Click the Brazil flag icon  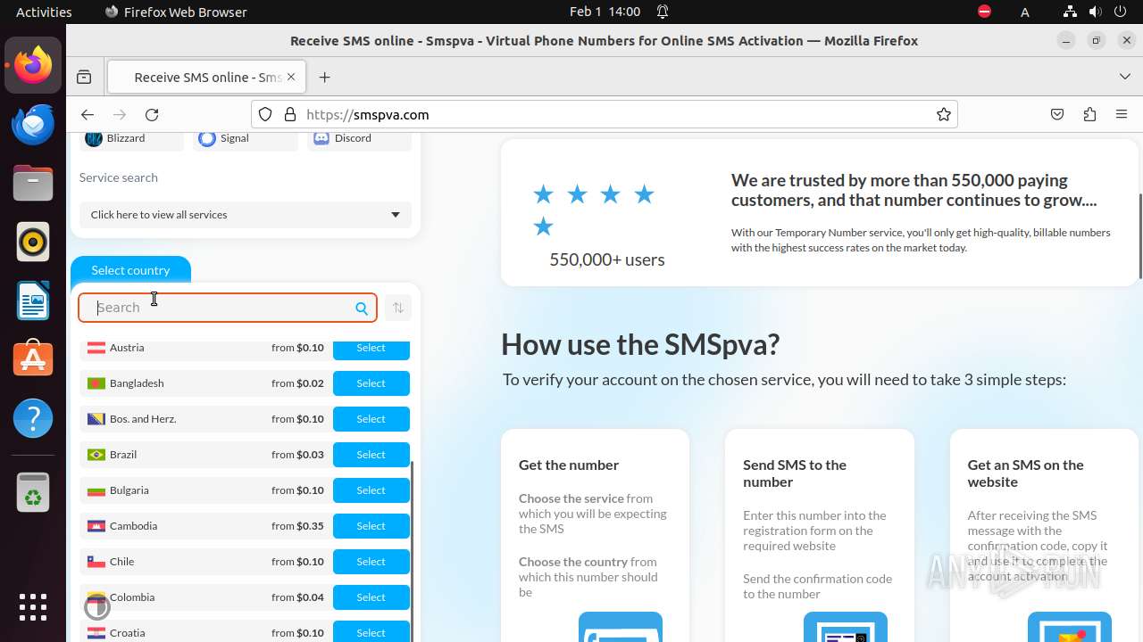pos(96,455)
